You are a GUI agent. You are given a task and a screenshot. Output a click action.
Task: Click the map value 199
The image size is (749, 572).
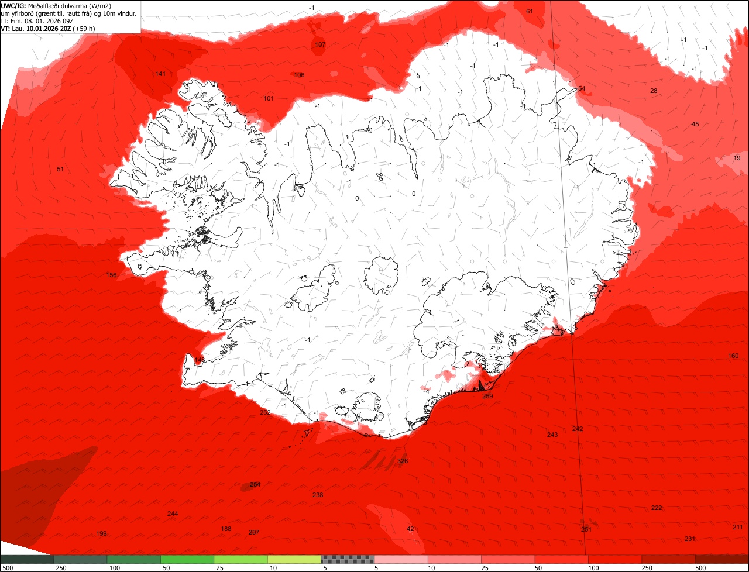point(102,533)
